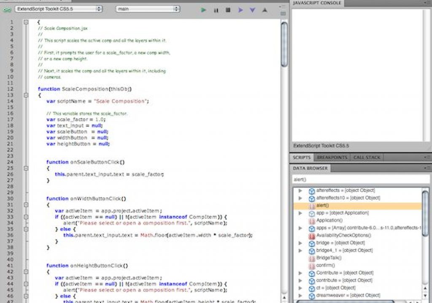This screenshot has height=303, width=432.
Task: Collapse the code fold at line 1
Action: (26, 22)
